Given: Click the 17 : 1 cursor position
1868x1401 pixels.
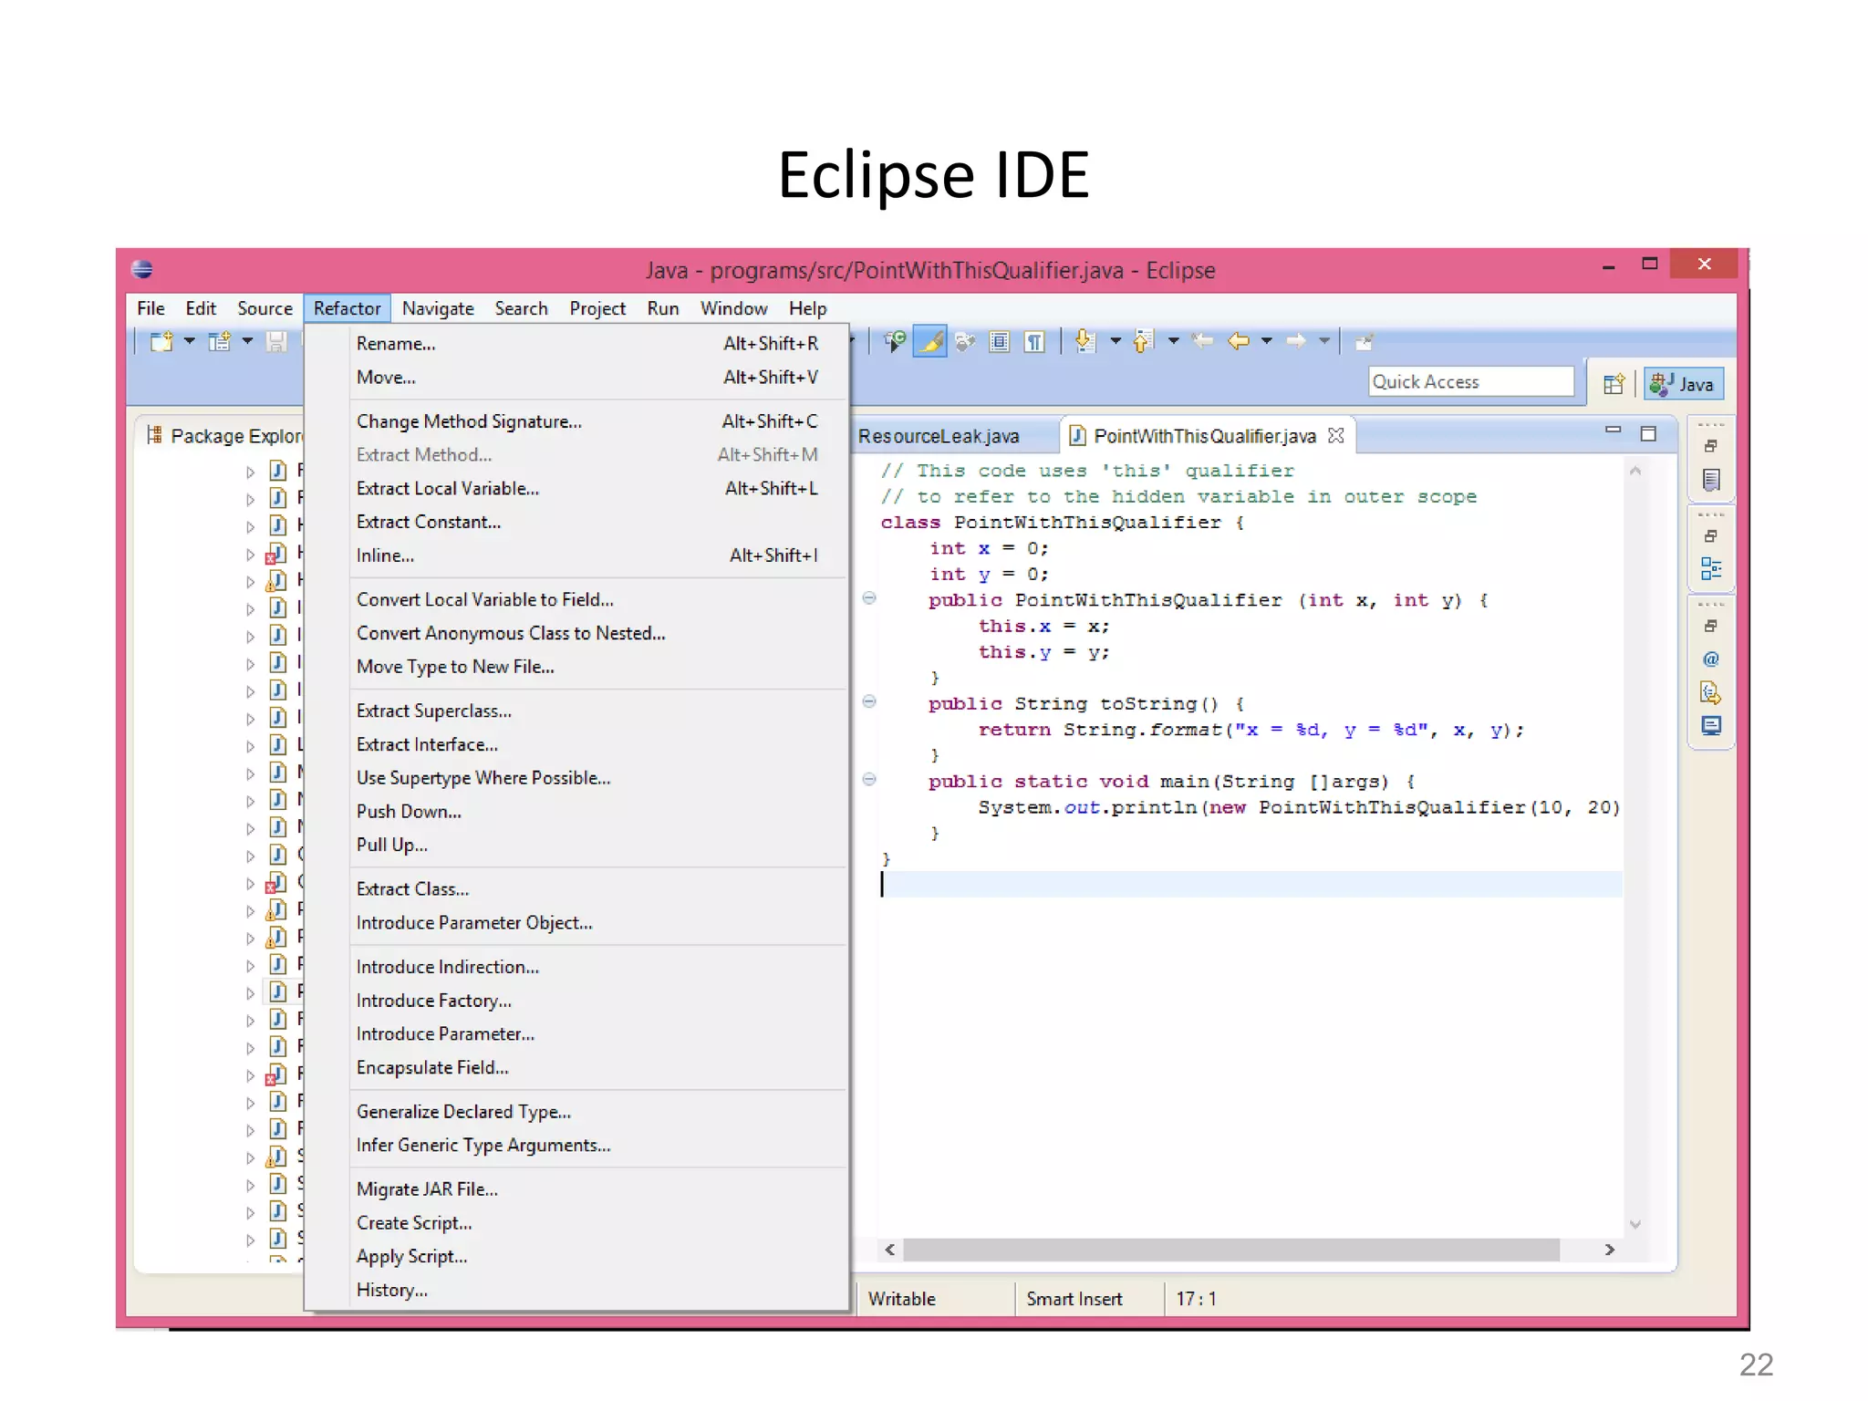Looking at the screenshot, I should pos(1196,1299).
